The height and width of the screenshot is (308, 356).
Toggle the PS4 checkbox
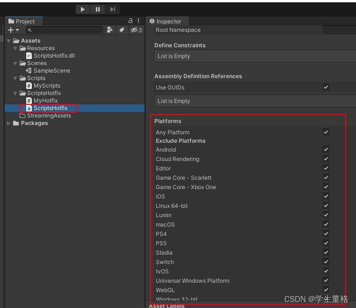(326, 234)
